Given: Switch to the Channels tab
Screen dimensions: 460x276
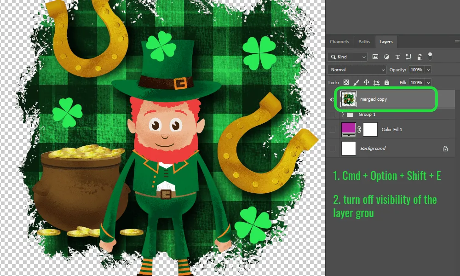Looking at the screenshot, I should [339, 42].
